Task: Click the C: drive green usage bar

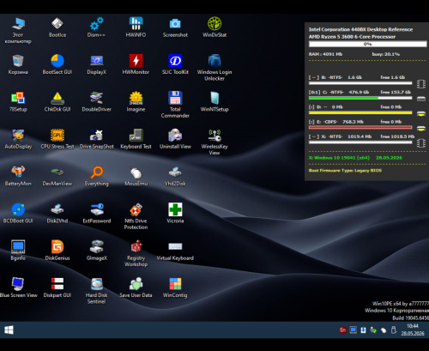Action: (x=360, y=98)
